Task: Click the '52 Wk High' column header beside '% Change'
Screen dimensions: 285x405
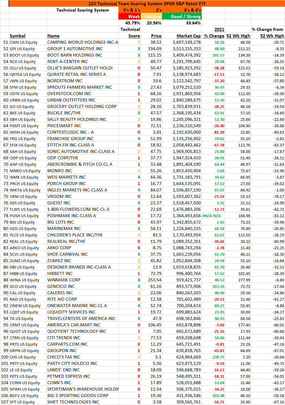Action: tap(238, 36)
